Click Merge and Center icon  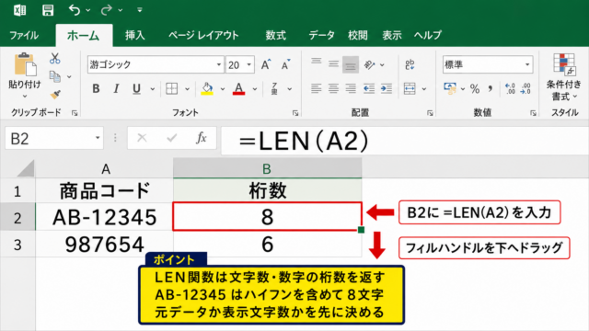point(410,89)
